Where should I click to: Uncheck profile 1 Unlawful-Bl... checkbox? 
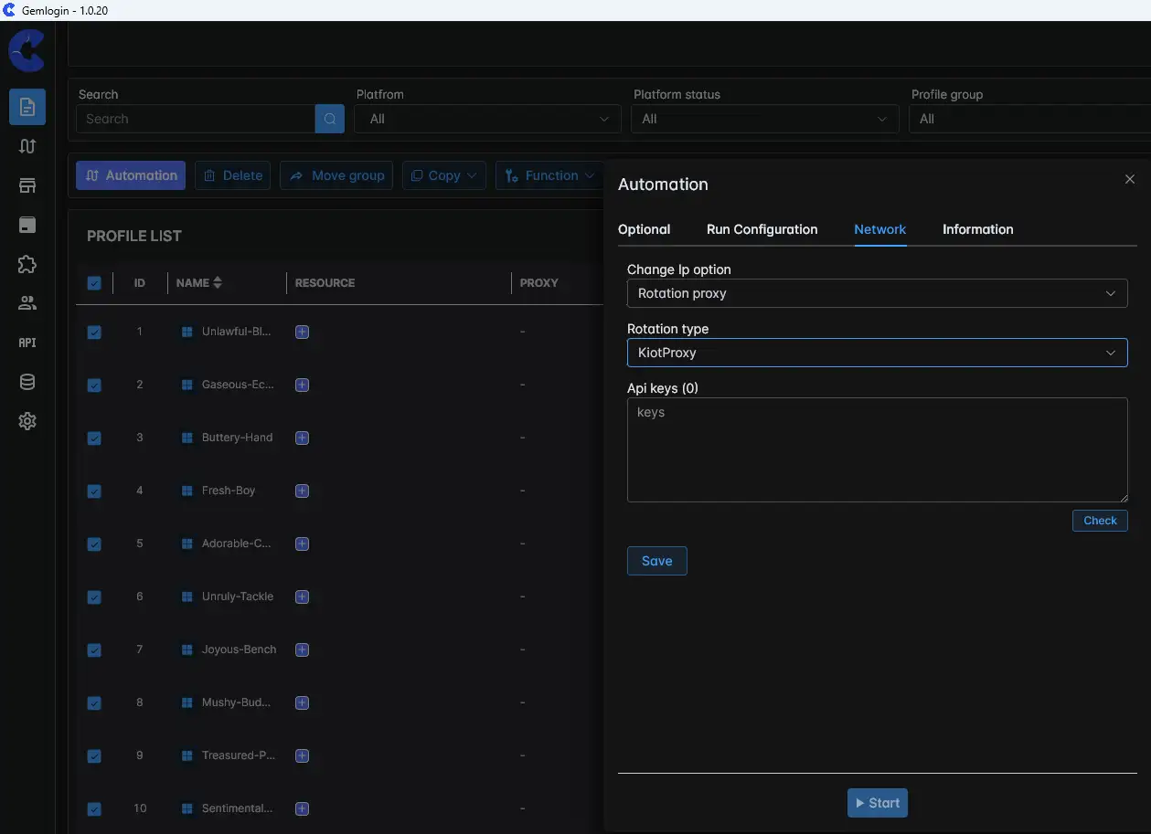(x=94, y=333)
